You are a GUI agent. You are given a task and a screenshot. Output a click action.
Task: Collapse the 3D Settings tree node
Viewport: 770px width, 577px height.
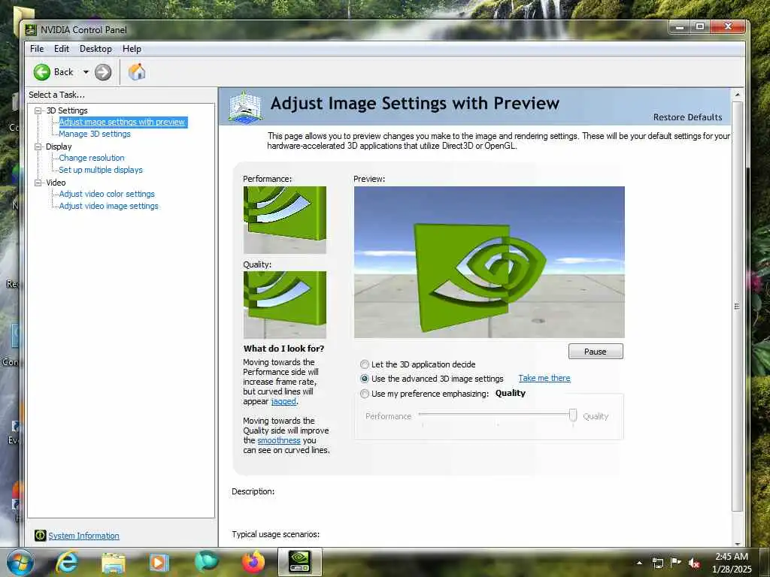[x=38, y=110]
